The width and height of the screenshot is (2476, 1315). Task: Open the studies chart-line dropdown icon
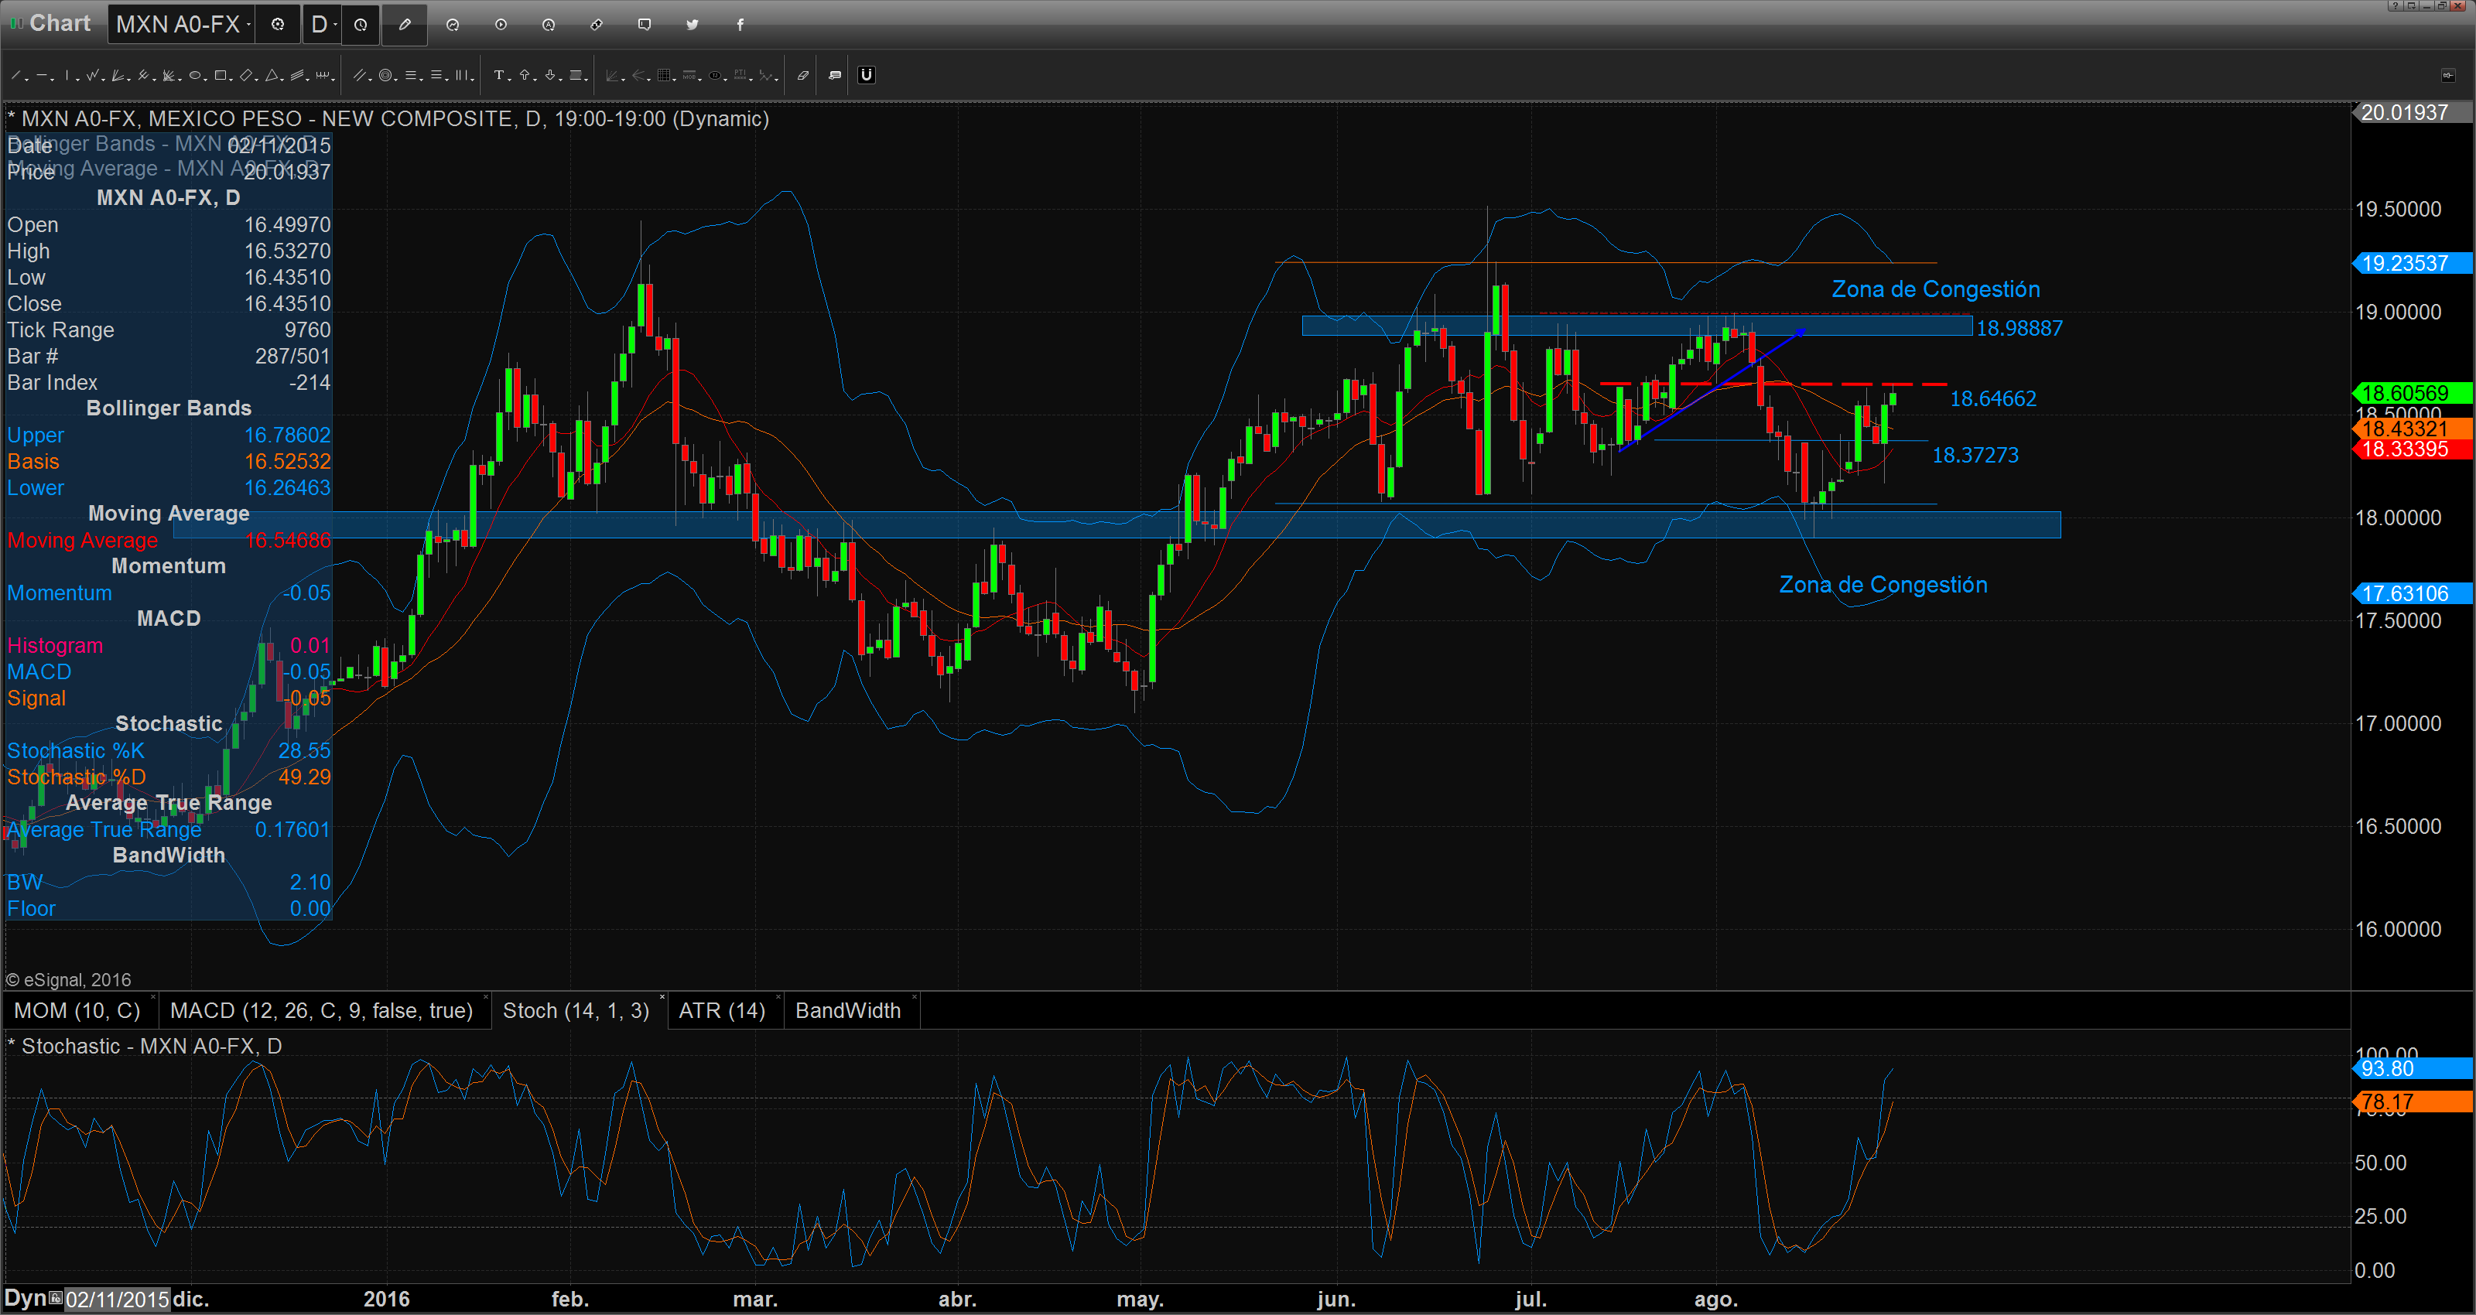[x=453, y=24]
